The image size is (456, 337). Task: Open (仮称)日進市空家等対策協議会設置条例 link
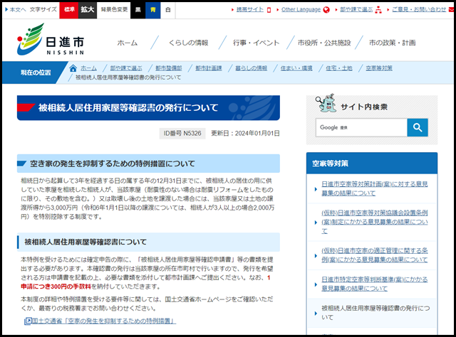tap(375, 222)
